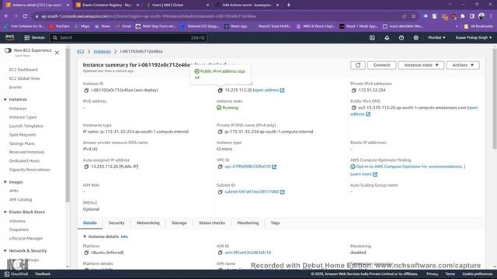Click the refresh instance summary icon
This screenshot has width=497, height=279.
pos(358,65)
